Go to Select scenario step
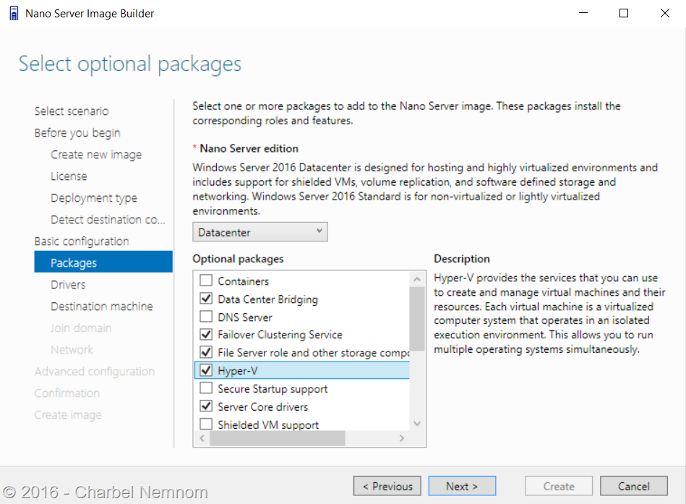This screenshot has height=504, width=686. pyautogui.click(x=72, y=111)
